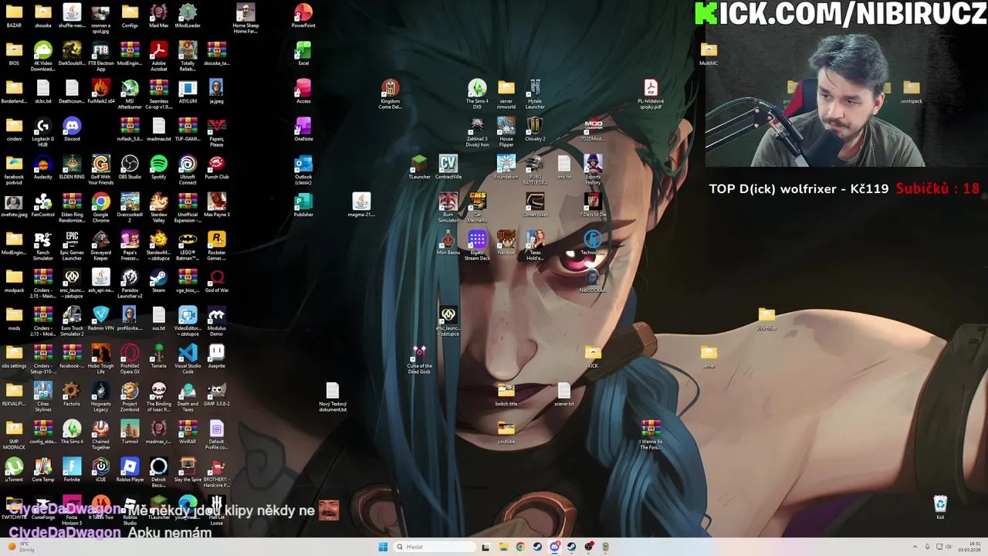Select the Terraria desktop icon
The height and width of the screenshot is (556, 988).
click(159, 356)
